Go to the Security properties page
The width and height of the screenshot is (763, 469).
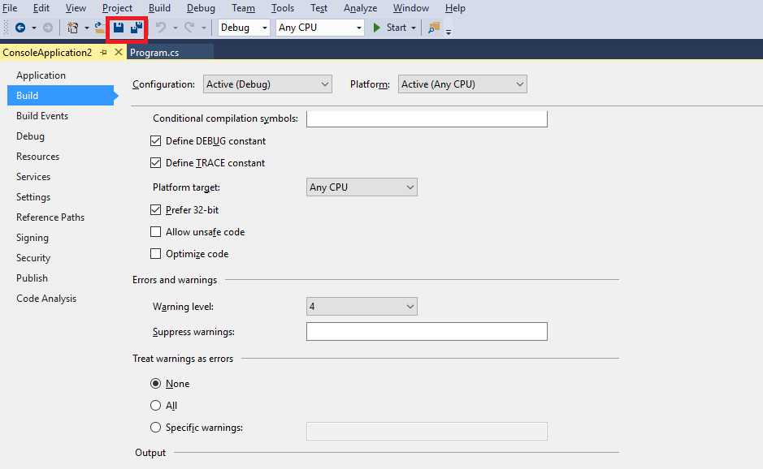click(33, 258)
